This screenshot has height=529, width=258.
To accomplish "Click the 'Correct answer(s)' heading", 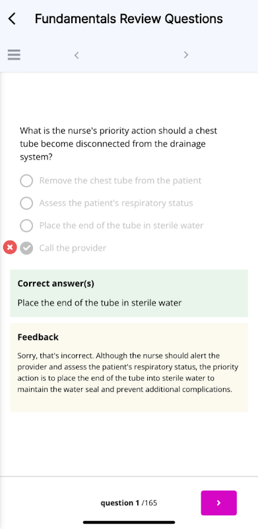I will click(56, 284).
